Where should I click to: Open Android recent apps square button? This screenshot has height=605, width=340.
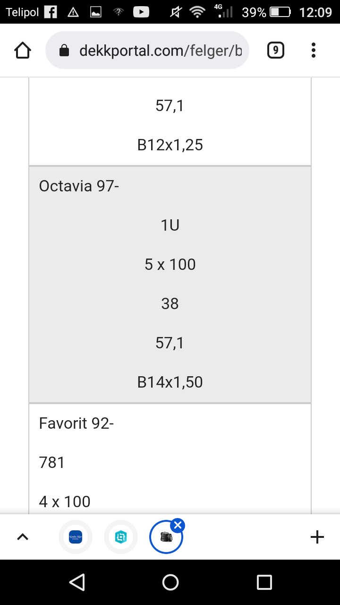(x=264, y=582)
